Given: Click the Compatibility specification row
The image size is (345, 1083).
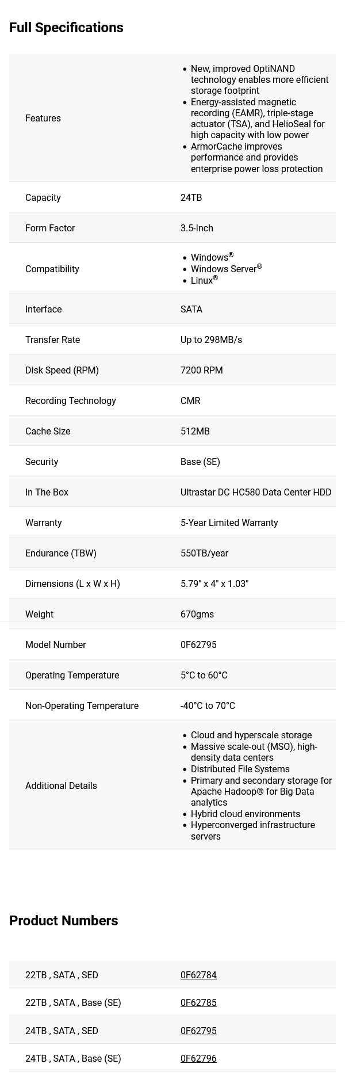Looking at the screenshot, I should (172, 269).
